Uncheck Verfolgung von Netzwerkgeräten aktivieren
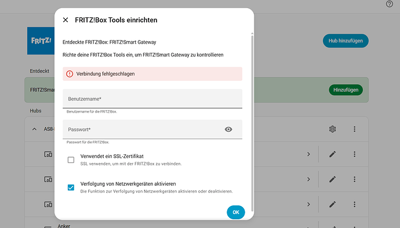 [x=71, y=187]
